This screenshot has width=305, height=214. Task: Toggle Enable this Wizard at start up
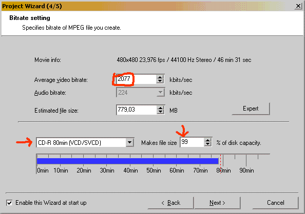(x=9, y=203)
